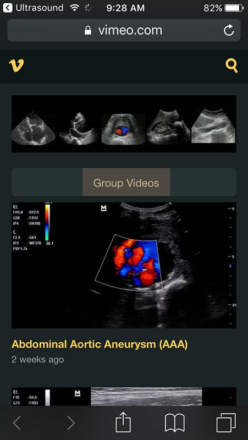248x440 pixels.
Task: Play the AAA color Doppler video
Action: pos(124,265)
